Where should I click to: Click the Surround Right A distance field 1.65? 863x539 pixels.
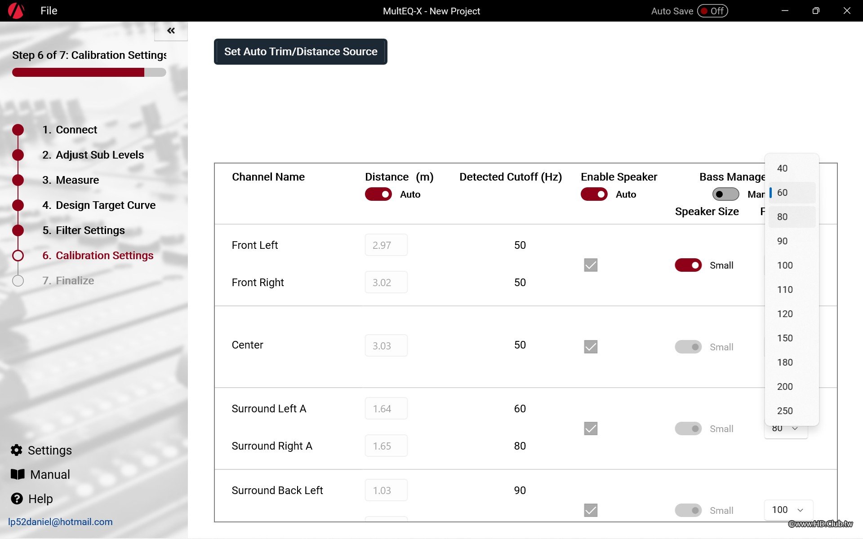(x=386, y=446)
